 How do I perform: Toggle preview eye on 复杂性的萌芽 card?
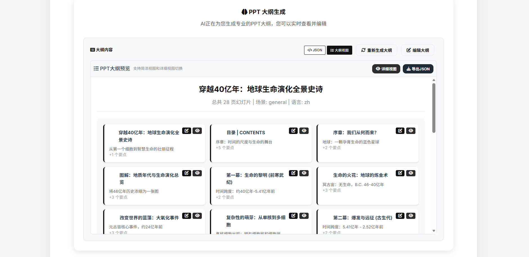(x=304, y=216)
